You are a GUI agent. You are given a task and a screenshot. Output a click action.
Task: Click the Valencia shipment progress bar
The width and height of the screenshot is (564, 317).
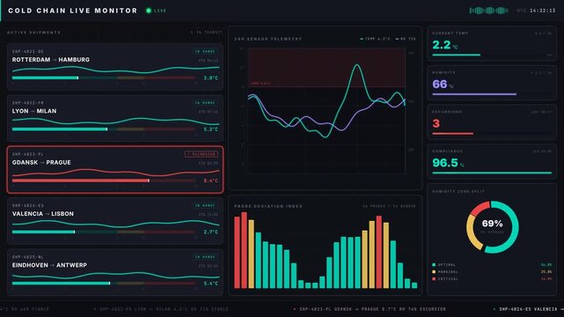[104, 232]
